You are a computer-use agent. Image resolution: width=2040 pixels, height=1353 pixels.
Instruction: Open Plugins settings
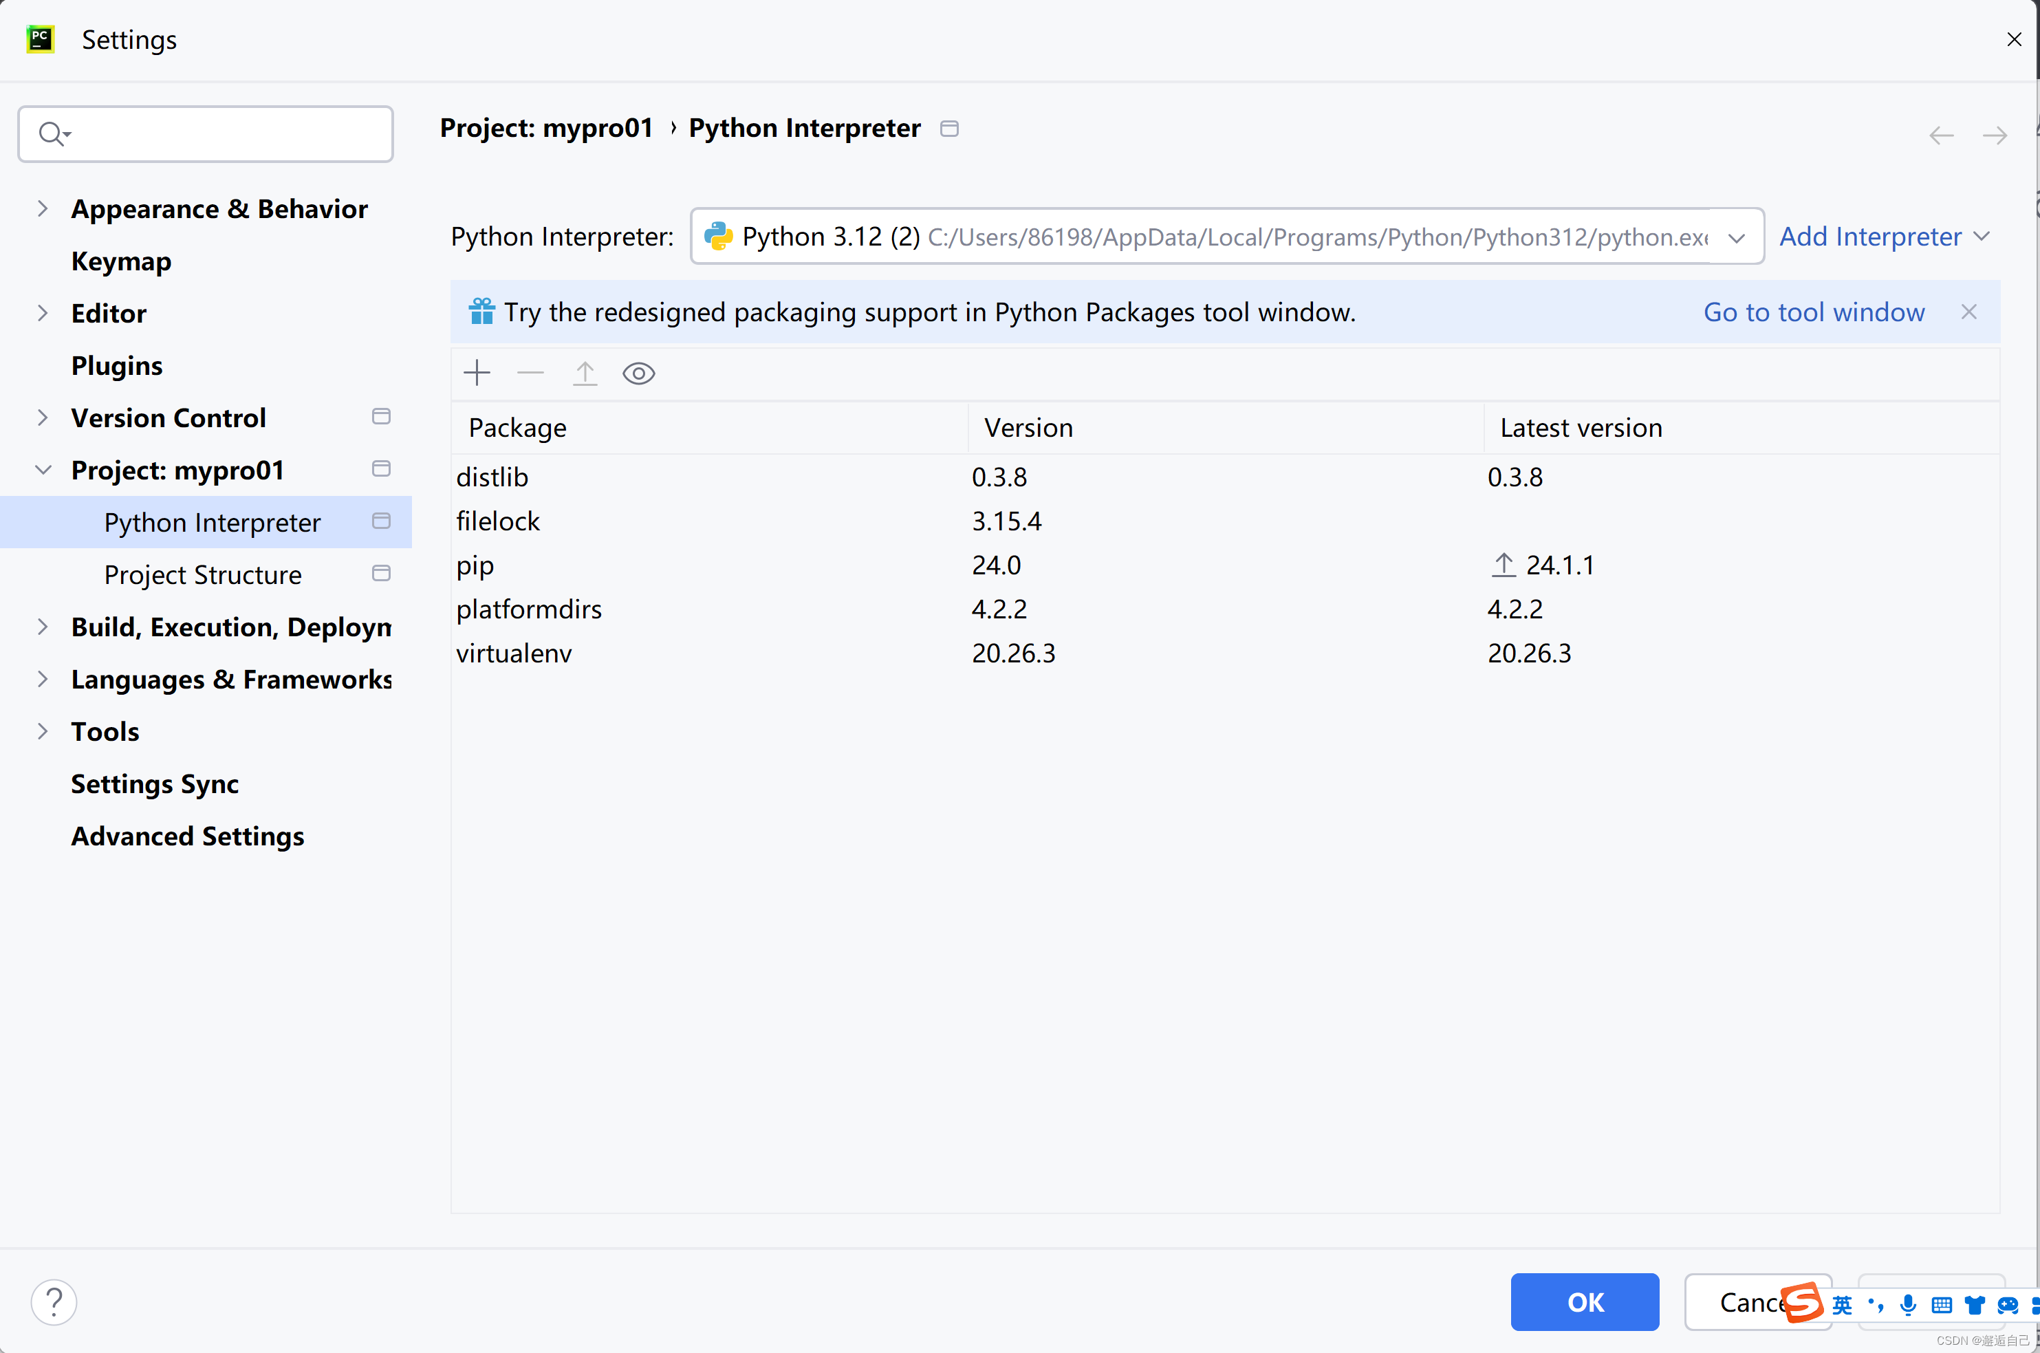tap(116, 366)
